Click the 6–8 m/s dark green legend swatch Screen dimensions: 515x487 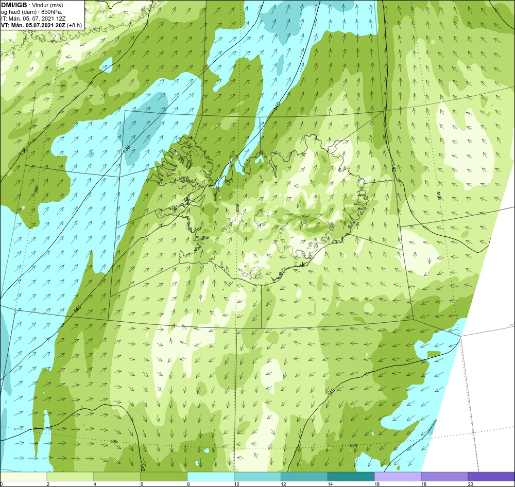coord(164,476)
